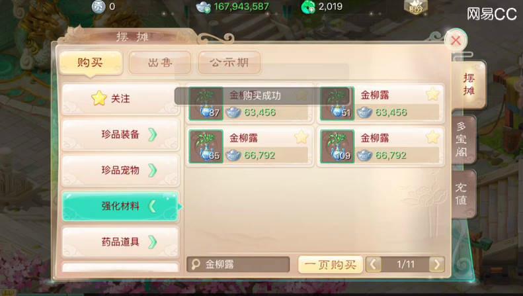Open the 关注 favorites list

pos(121,99)
